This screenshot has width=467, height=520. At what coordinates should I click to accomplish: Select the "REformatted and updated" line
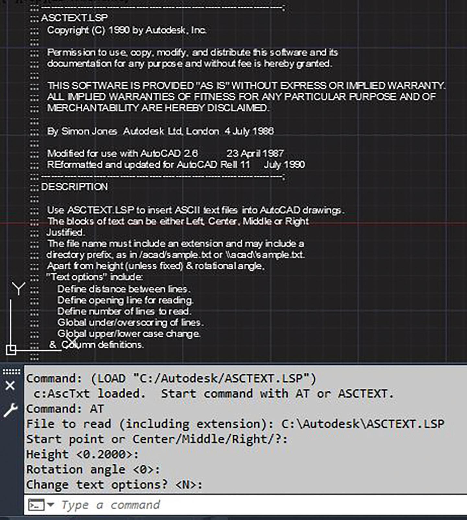point(176,165)
